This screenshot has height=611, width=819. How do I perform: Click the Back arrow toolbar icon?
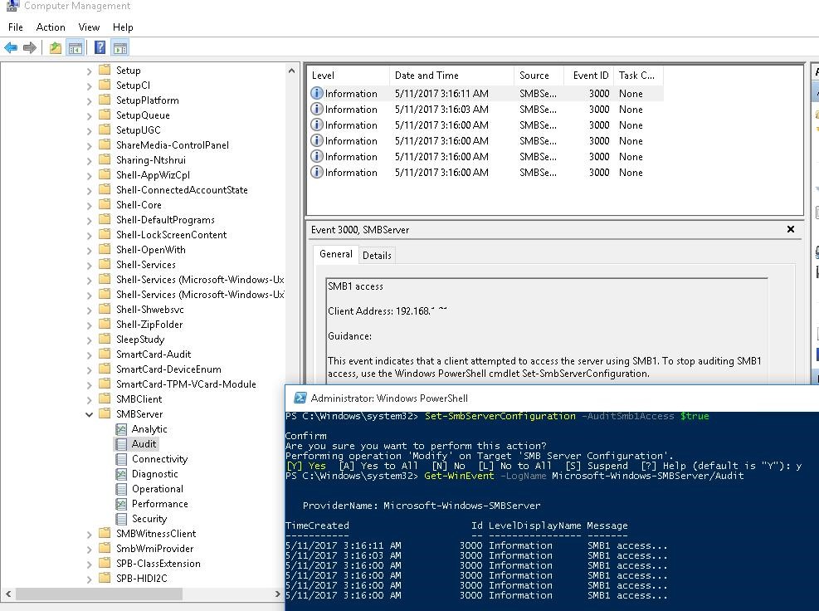click(x=11, y=48)
